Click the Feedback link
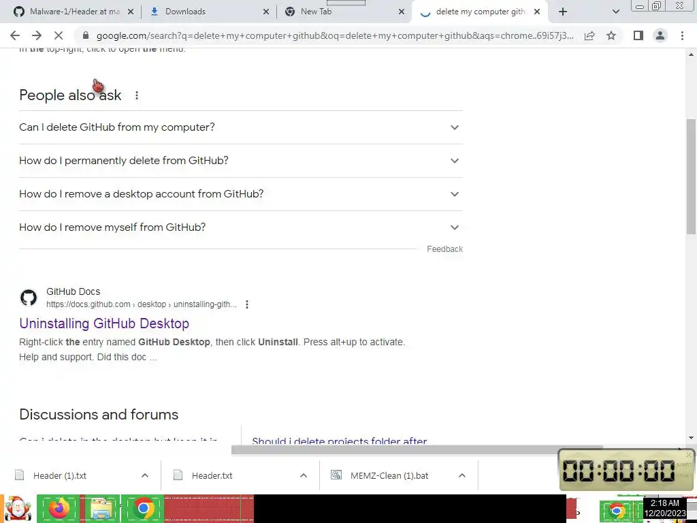 coord(444,249)
